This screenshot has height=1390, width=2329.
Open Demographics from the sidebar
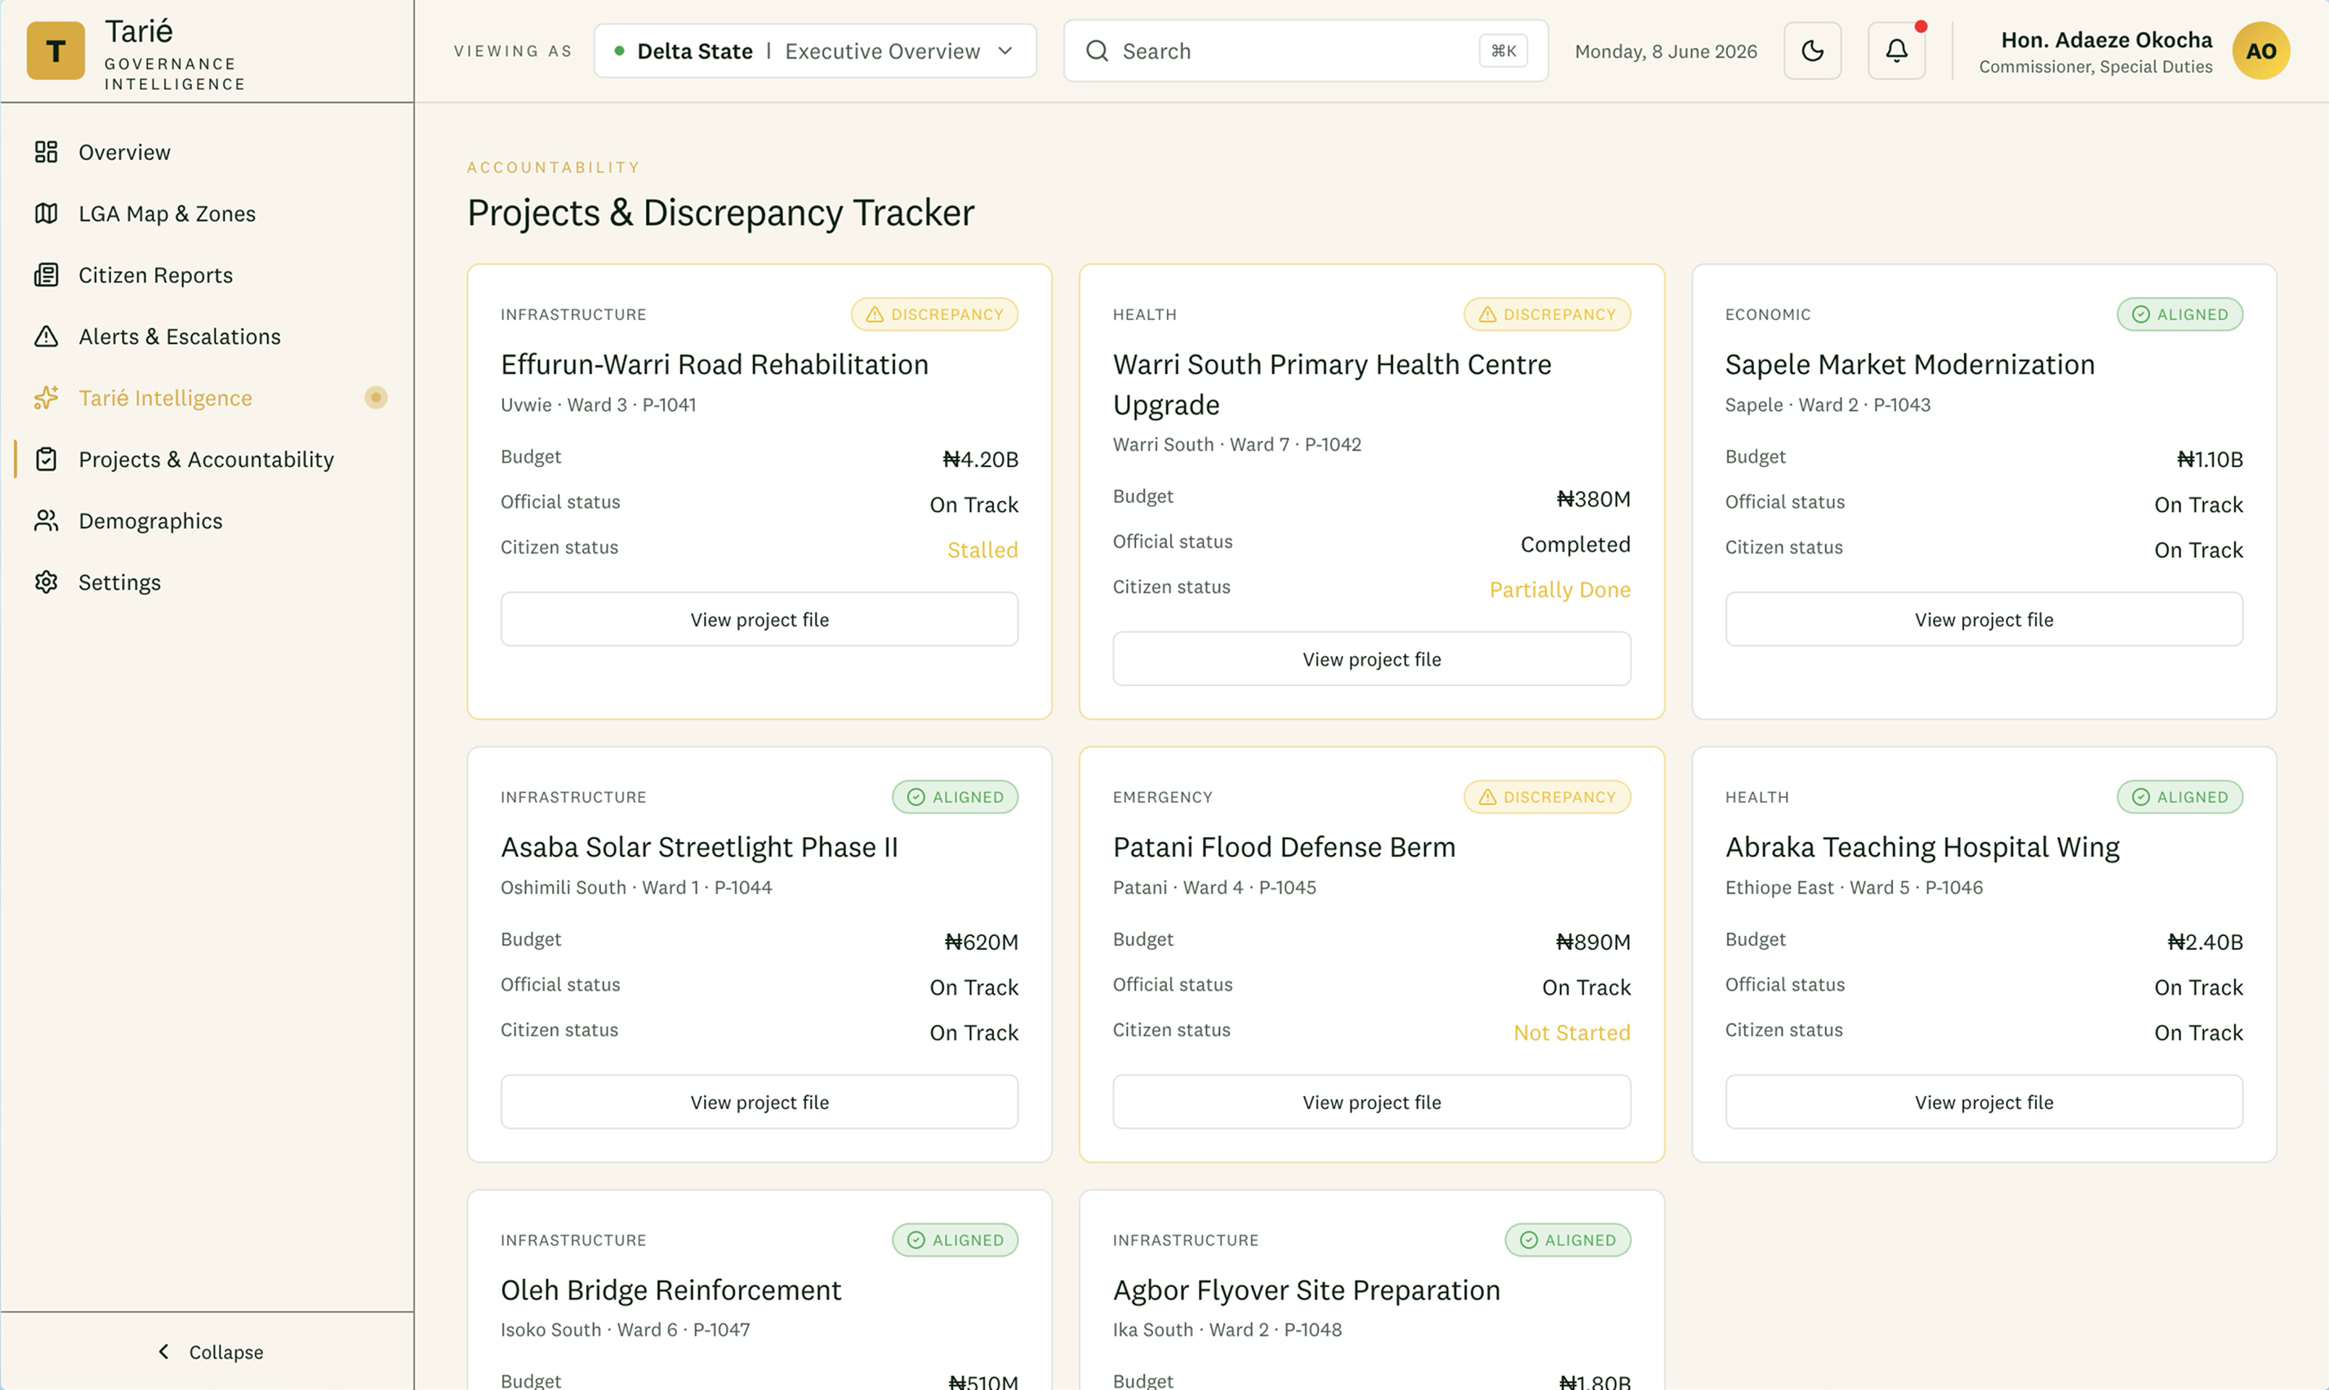[207, 521]
